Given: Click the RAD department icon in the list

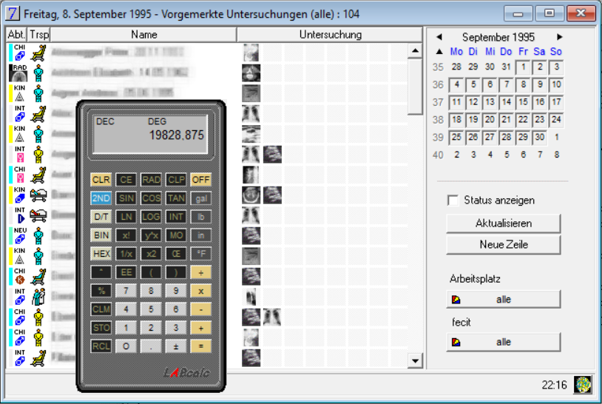Looking at the screenshot, I should click(x=16, y=73).
